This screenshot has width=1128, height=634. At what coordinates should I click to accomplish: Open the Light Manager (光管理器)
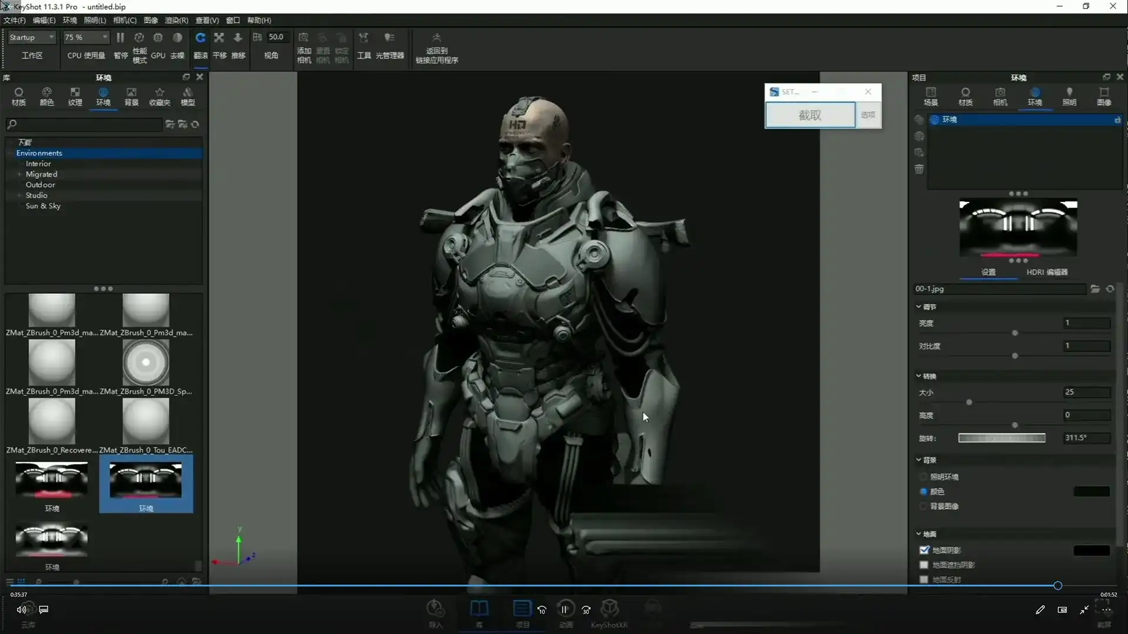[389, 38]
